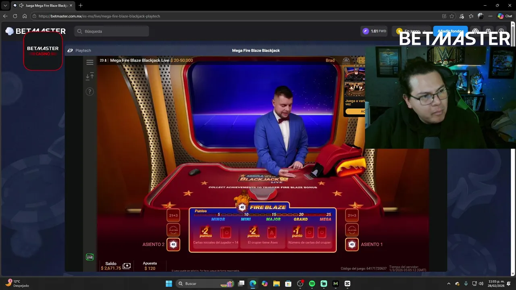Open the taskbar clock and date
This screenshot has width=516, height=290.
(x=496, y=284)
